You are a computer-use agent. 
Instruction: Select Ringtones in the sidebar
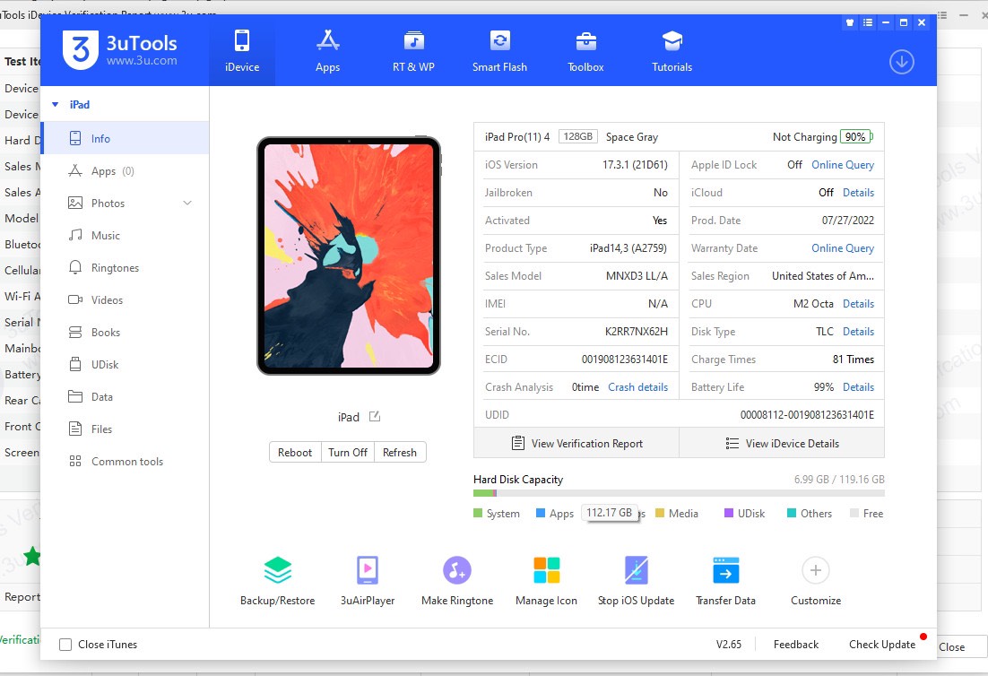pos(115,268)
